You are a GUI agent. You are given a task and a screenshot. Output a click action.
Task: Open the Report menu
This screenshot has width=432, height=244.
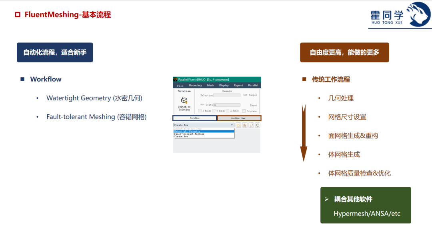[x=238, y=85]
